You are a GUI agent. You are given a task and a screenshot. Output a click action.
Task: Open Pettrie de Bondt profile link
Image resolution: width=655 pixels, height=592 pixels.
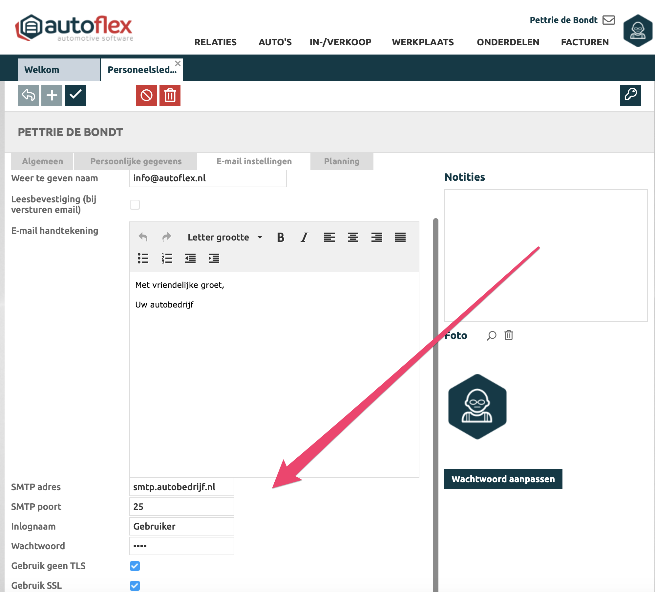(563, 20)
